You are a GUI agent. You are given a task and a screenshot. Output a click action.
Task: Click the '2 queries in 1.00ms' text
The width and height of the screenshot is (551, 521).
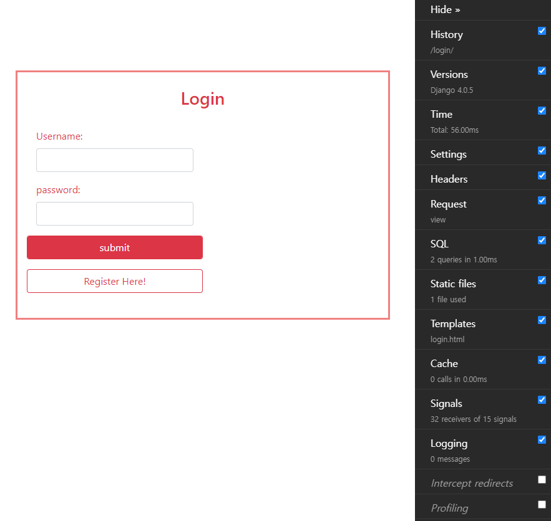pos(464,260)
